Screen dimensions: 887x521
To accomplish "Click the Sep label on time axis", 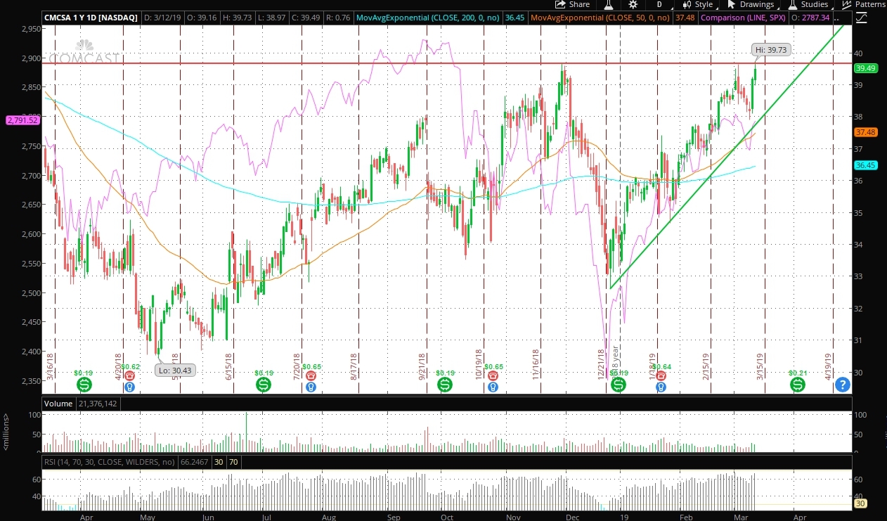I will pyautogui.click(x=392, y=517).
